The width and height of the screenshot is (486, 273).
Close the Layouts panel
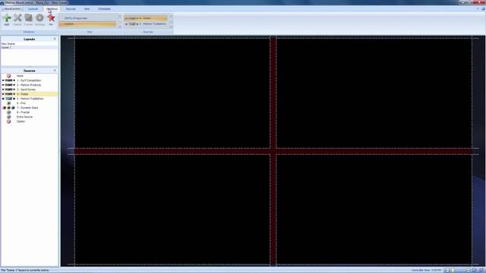55,39
